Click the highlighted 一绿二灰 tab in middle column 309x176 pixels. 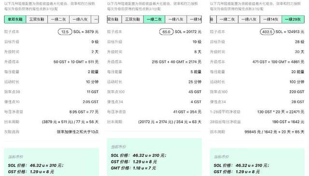pos(154,19)
